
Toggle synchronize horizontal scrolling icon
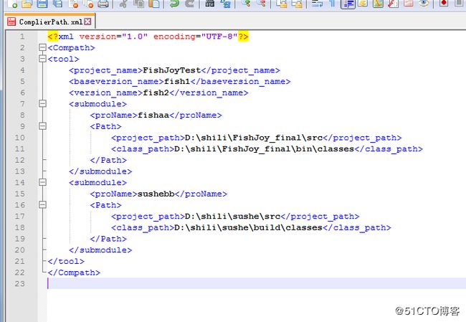click(x=298, y=3)
